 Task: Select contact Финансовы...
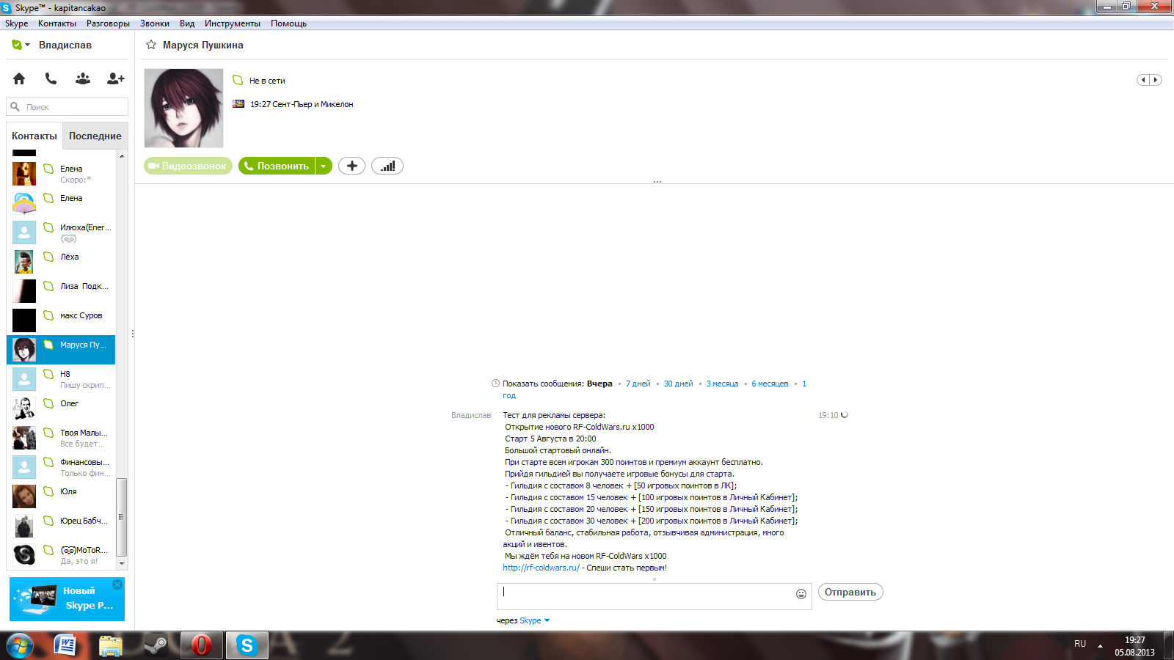tap(61, 467)
